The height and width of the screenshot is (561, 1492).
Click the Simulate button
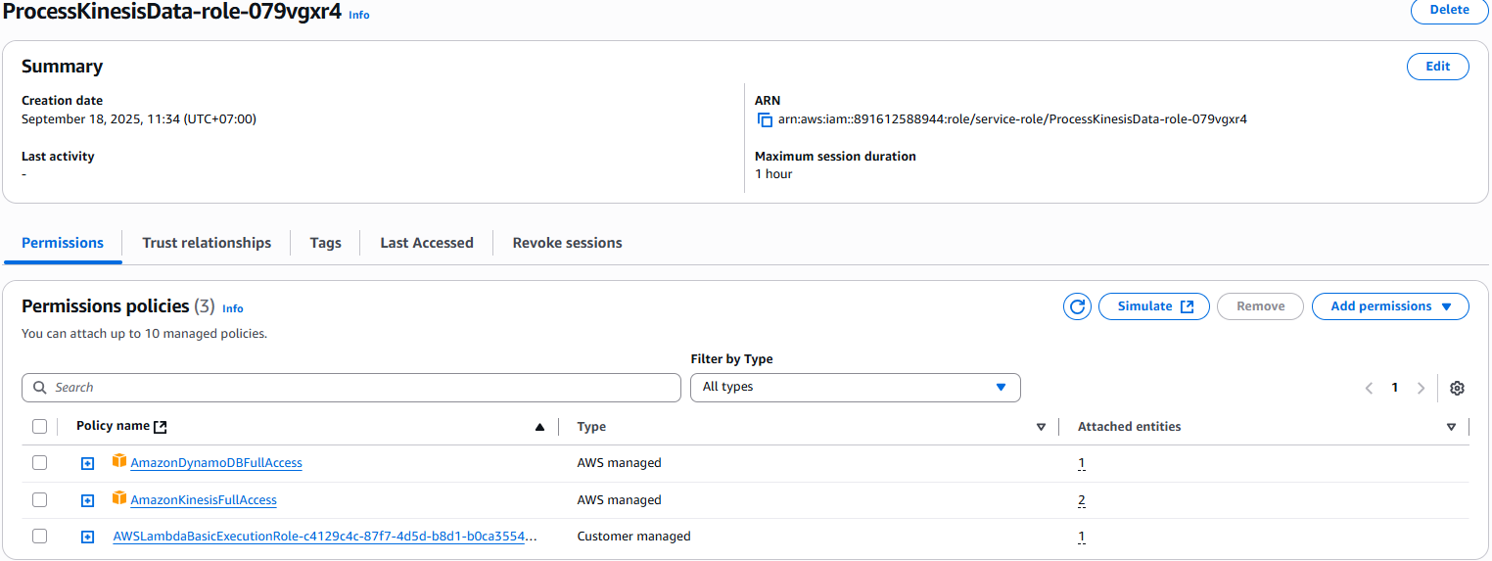click(x=1153, y=306)
